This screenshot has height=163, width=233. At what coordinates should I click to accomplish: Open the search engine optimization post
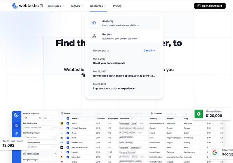coord(124,76)
